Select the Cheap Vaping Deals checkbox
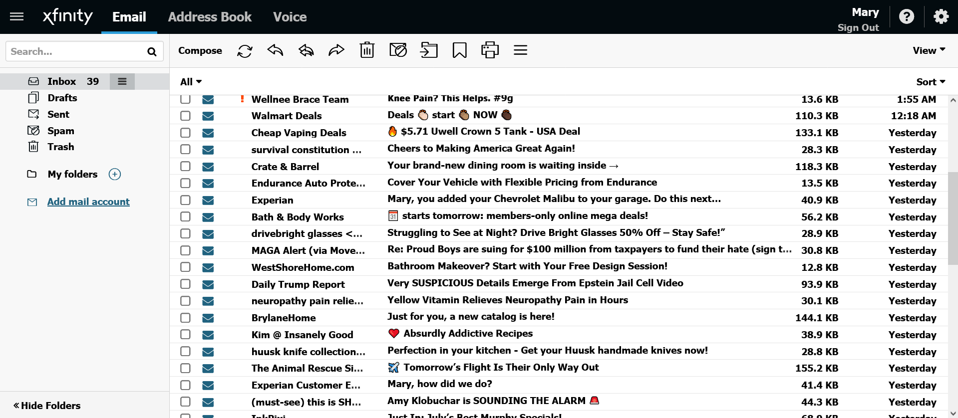 tap(185, 133)
